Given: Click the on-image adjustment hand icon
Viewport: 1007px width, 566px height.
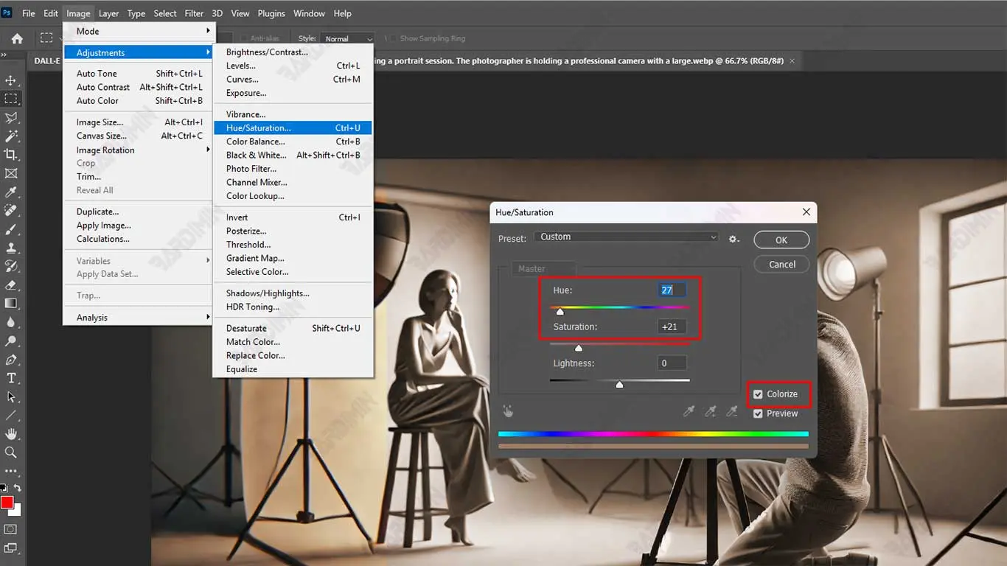Looking at the screenshot, I should (x=508, y=411).
